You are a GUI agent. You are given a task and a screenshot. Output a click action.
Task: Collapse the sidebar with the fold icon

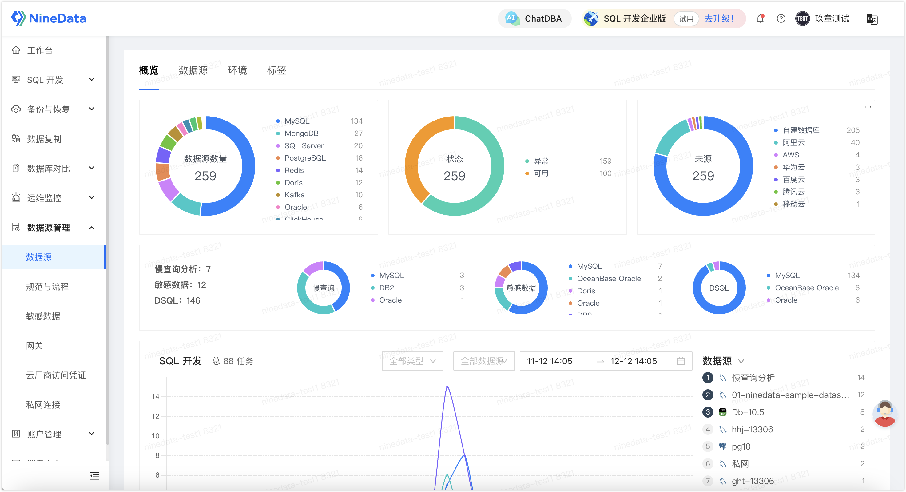pyautogui.click(x=95, y=476)
